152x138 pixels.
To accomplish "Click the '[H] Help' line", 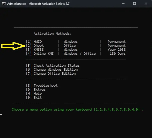I will pyautogui.click(x=34, y=94).
